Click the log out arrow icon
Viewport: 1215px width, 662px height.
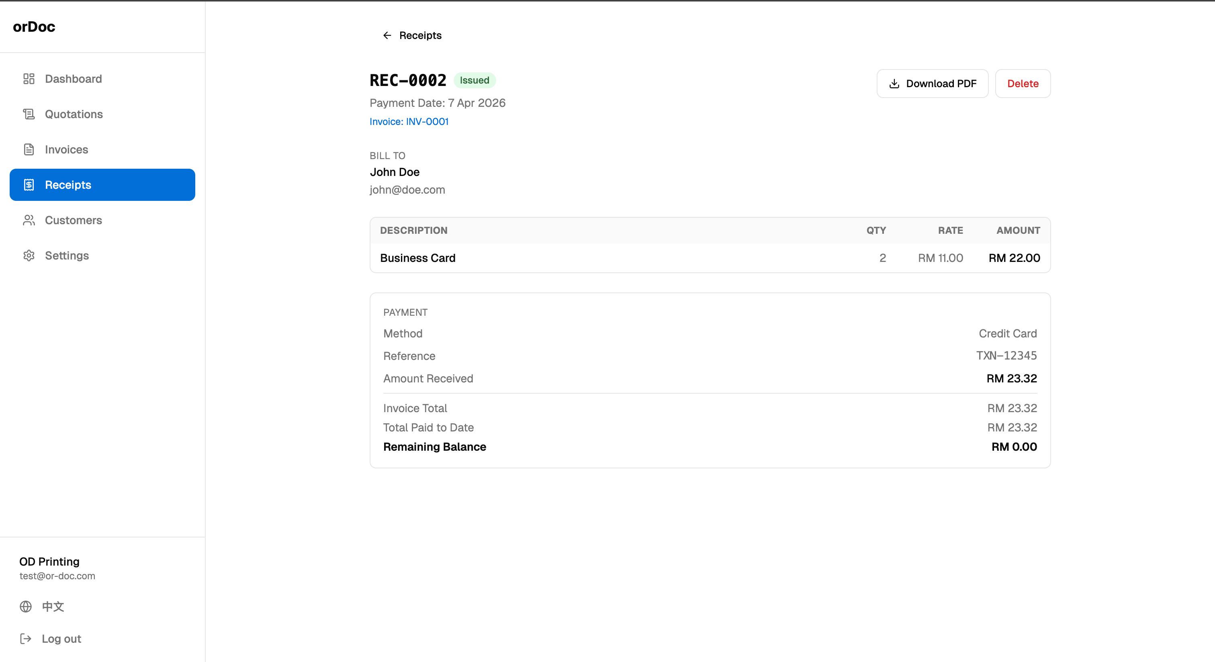(25, 638)
